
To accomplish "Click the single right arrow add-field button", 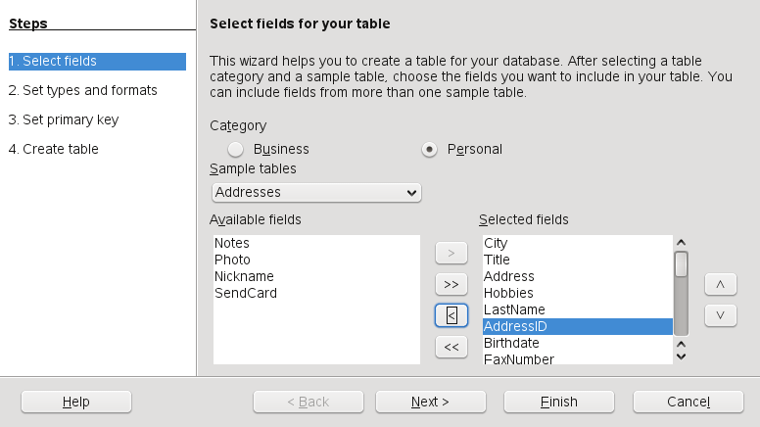I will coord(451,253).
